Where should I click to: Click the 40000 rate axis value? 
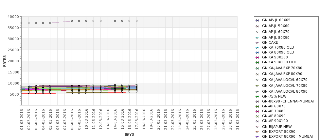(13, 17)
